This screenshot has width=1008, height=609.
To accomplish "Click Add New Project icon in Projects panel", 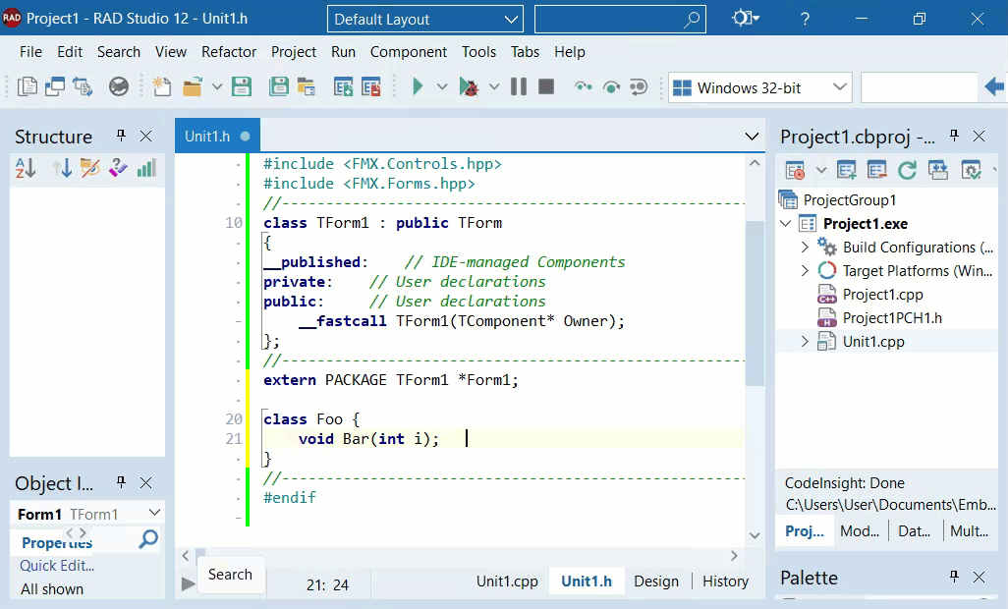I will tap(847, 170).
